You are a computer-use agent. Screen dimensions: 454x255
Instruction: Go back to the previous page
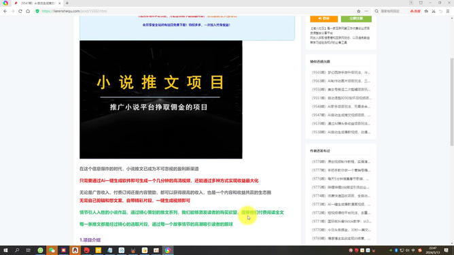5,11
